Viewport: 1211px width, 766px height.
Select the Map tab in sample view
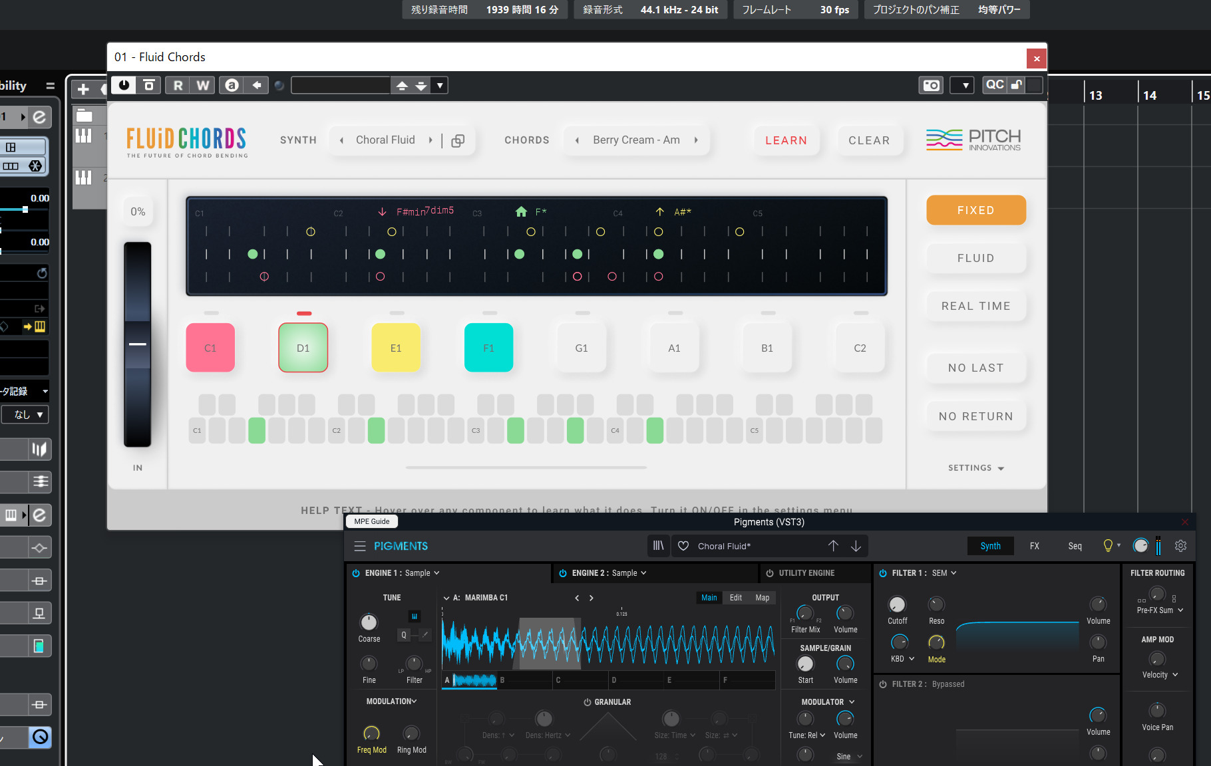click(x=763, y=598)
